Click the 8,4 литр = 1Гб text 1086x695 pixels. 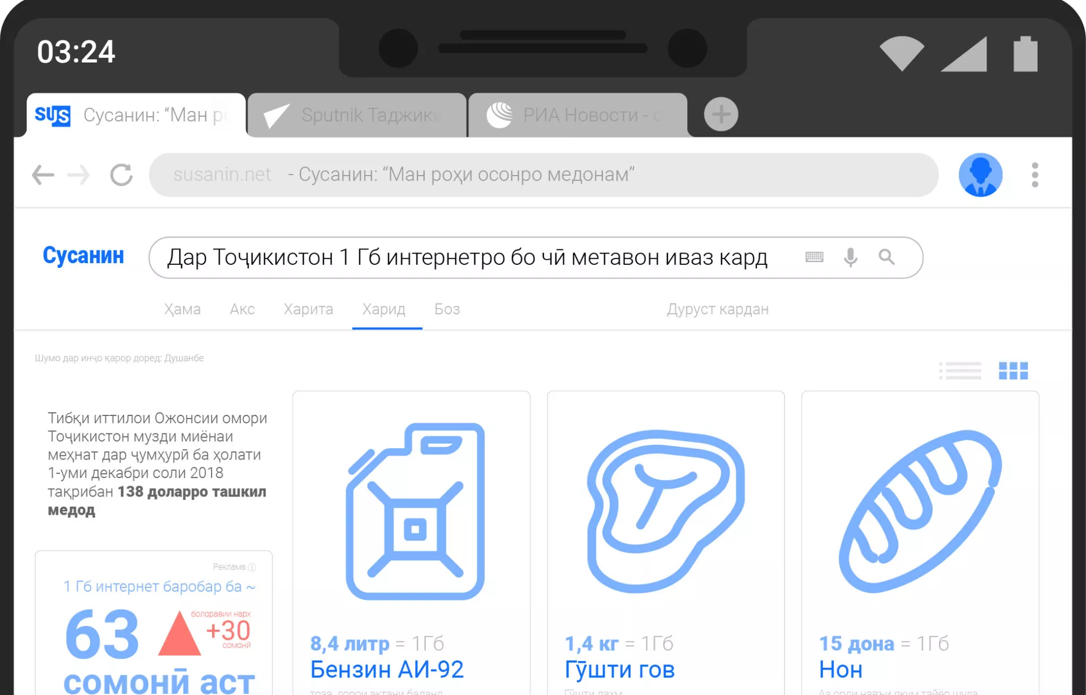pyautogui.click(x=377, y=643)
